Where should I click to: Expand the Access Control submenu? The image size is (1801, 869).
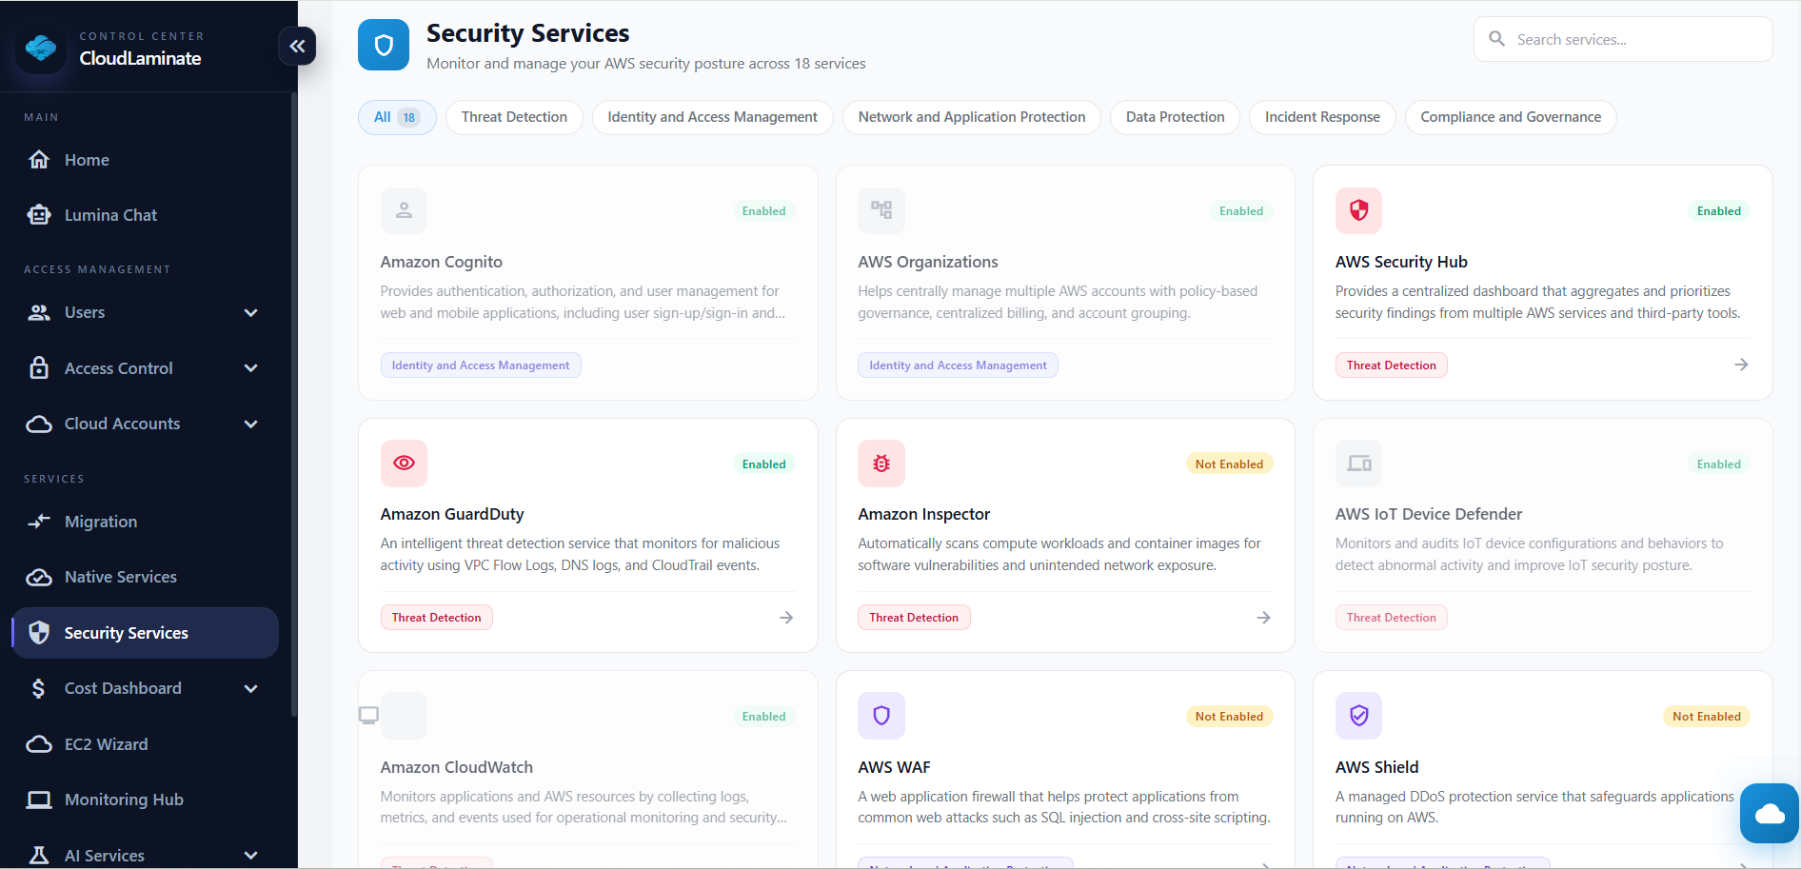250,368
